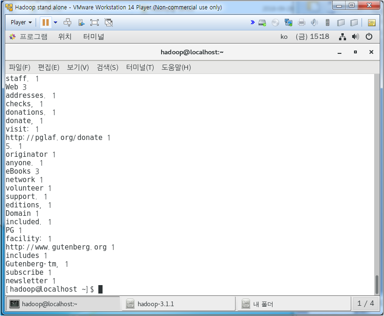Minimize the hadoop@localhost terminal window

[x=340, y=52]
